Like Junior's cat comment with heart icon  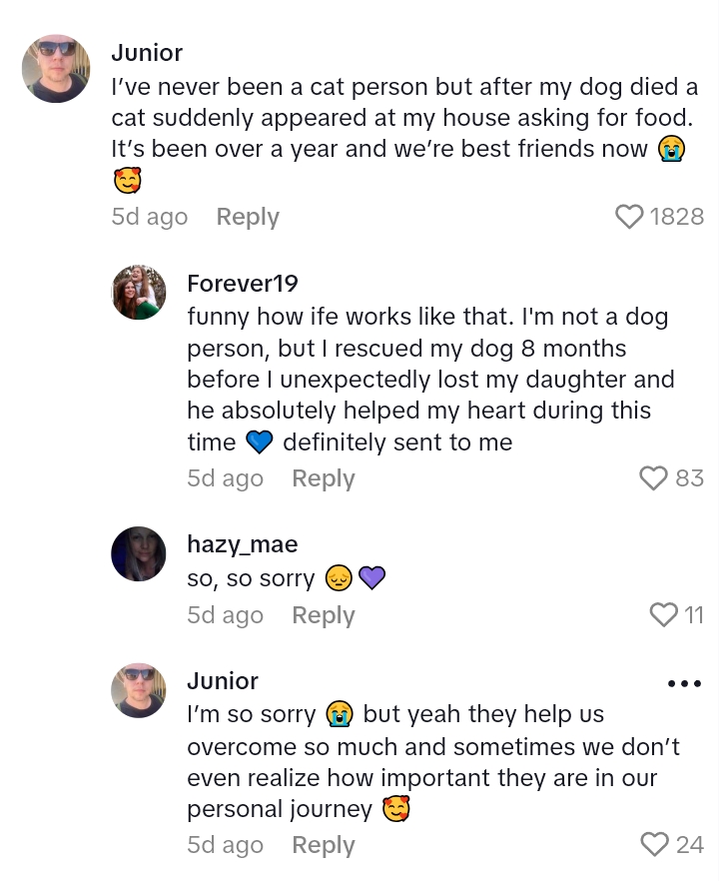[629, 217]
